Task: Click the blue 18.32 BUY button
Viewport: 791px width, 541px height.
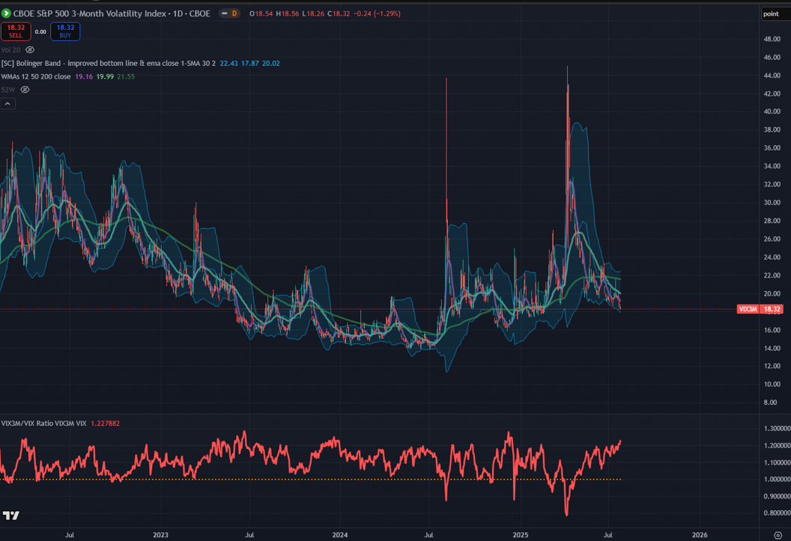Action: pos(65,31)
